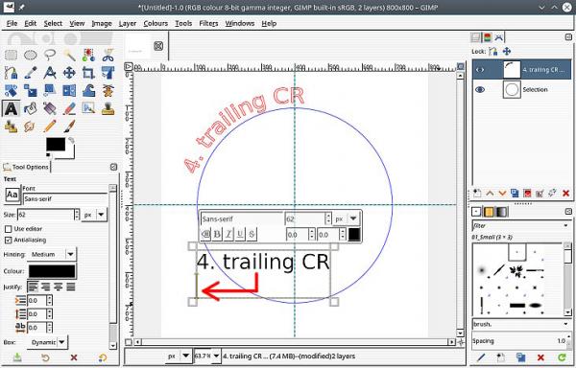Image resolution: width=576 pixels, height=368 pixels.
Task: Disable the Antialiasing checkbox
Action: point(8,241)
